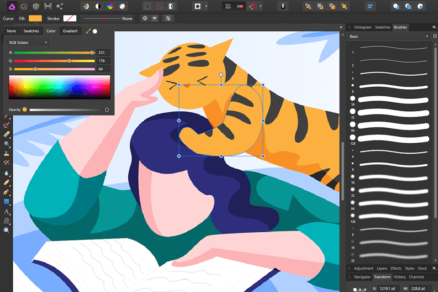Viewport: 438px width, 292px height.
Task: Click the orange Fill color swatch
Action: (35, 18)
